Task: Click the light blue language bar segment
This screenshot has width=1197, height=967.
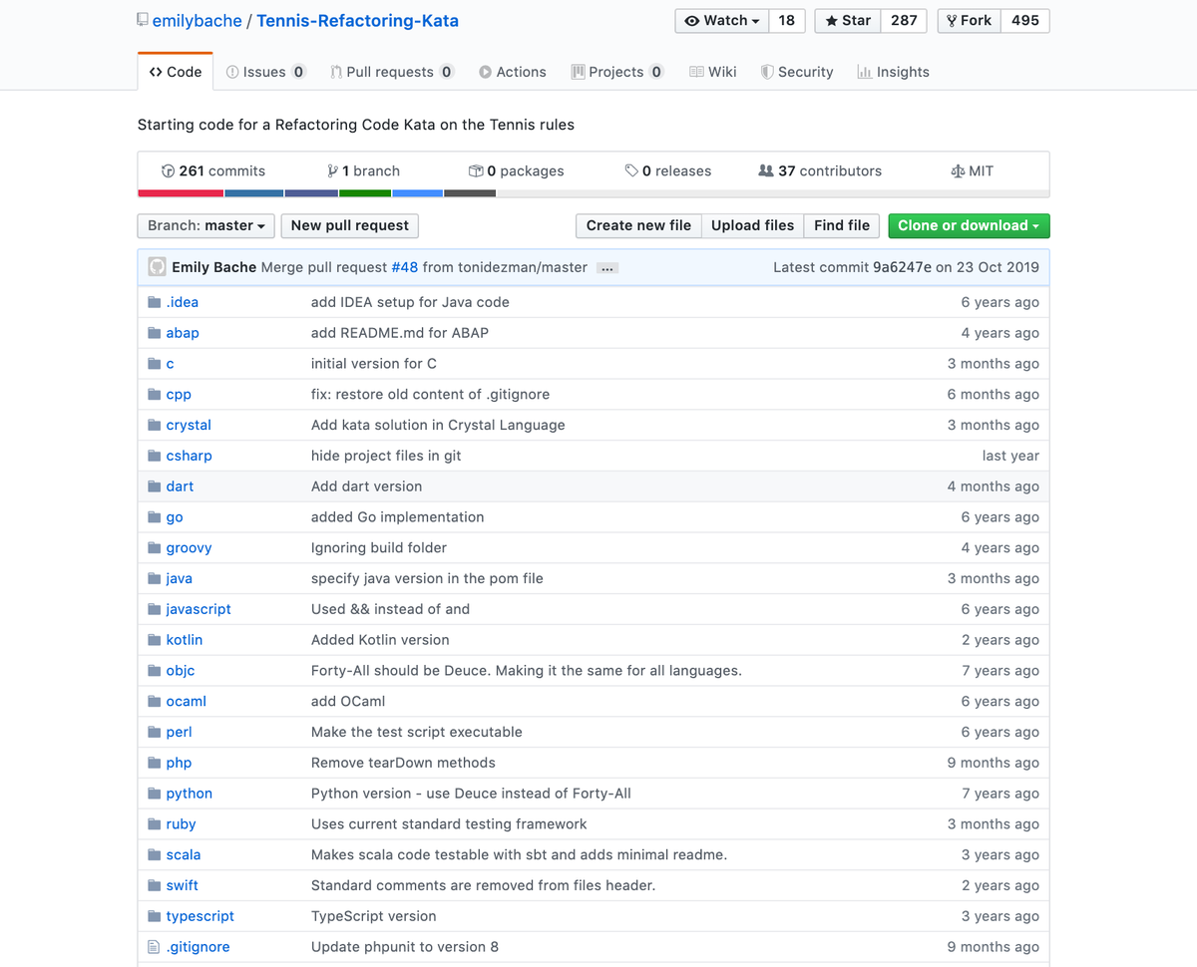Action: [x=417, y=193]
